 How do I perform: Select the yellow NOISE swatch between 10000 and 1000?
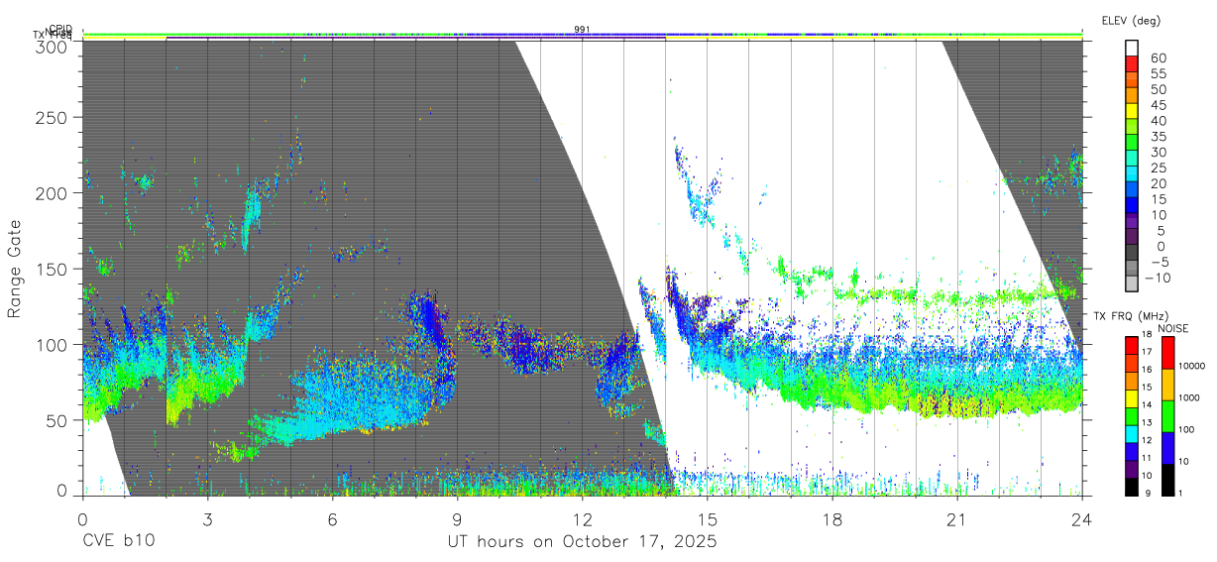click(1167, 384)
